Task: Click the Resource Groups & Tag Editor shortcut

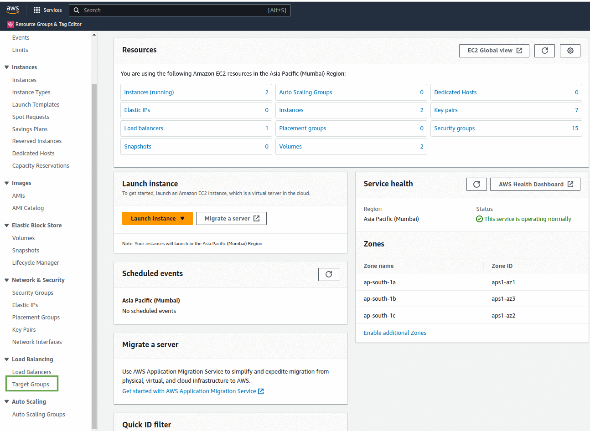Action: (44, 24)
